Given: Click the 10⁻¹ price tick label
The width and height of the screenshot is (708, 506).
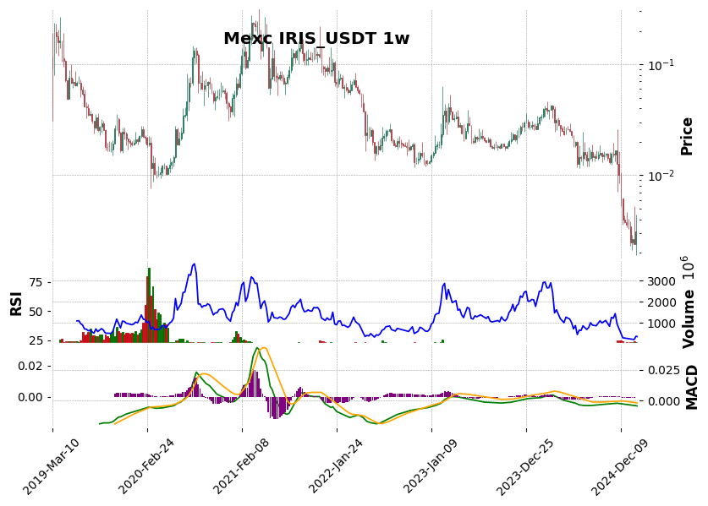Looking at the screenshot, I should point(661,64).
